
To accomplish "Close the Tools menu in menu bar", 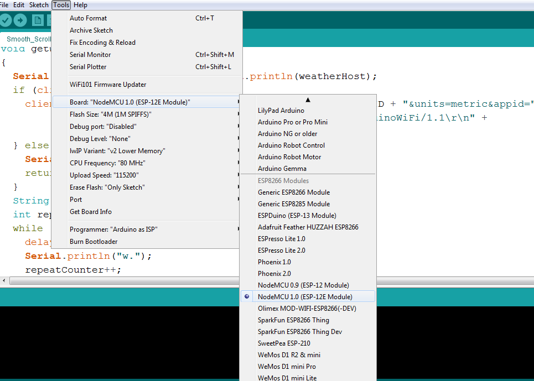I will [61, 5].
